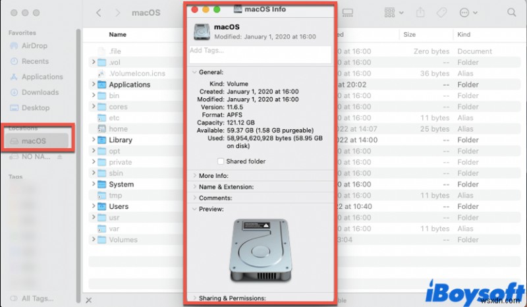Select the opt folder row
527x307 pixels.
(304, 151)
